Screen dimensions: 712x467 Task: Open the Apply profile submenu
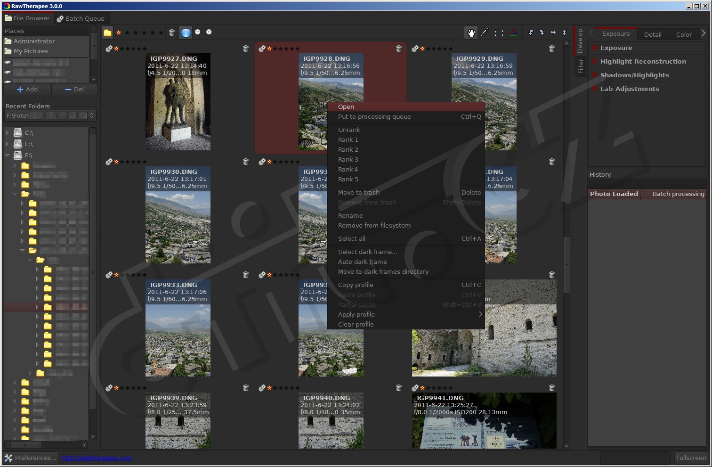[x=406, y=314]
